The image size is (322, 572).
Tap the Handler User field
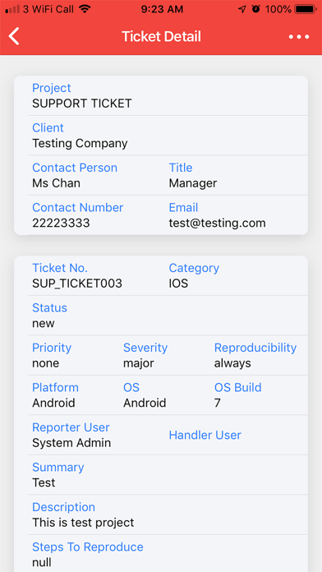tap(205, 436)
